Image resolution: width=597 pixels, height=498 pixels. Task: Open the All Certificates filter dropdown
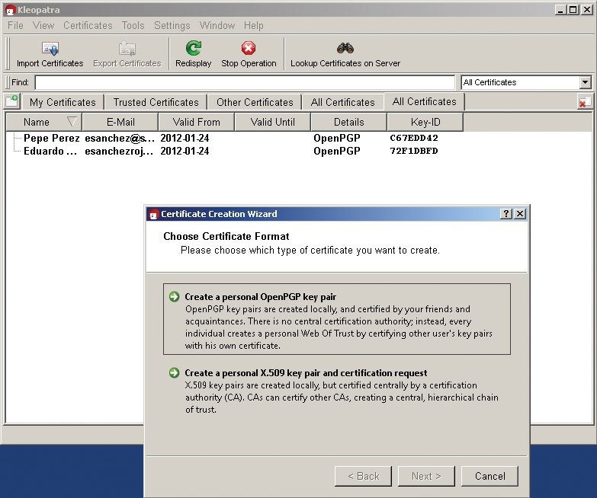point(586,82)
